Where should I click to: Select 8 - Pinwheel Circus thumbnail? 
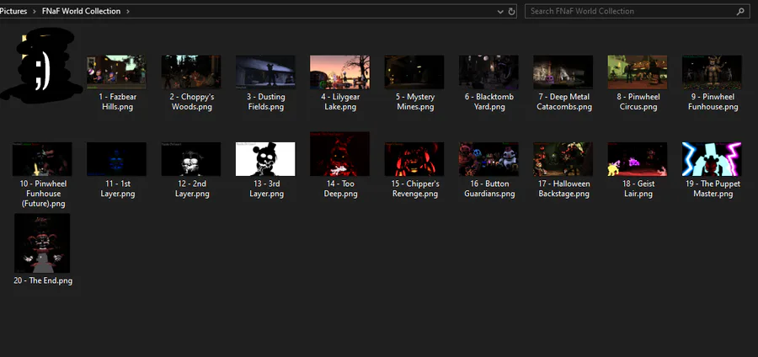pyautogui.click(x=638, y=72)
